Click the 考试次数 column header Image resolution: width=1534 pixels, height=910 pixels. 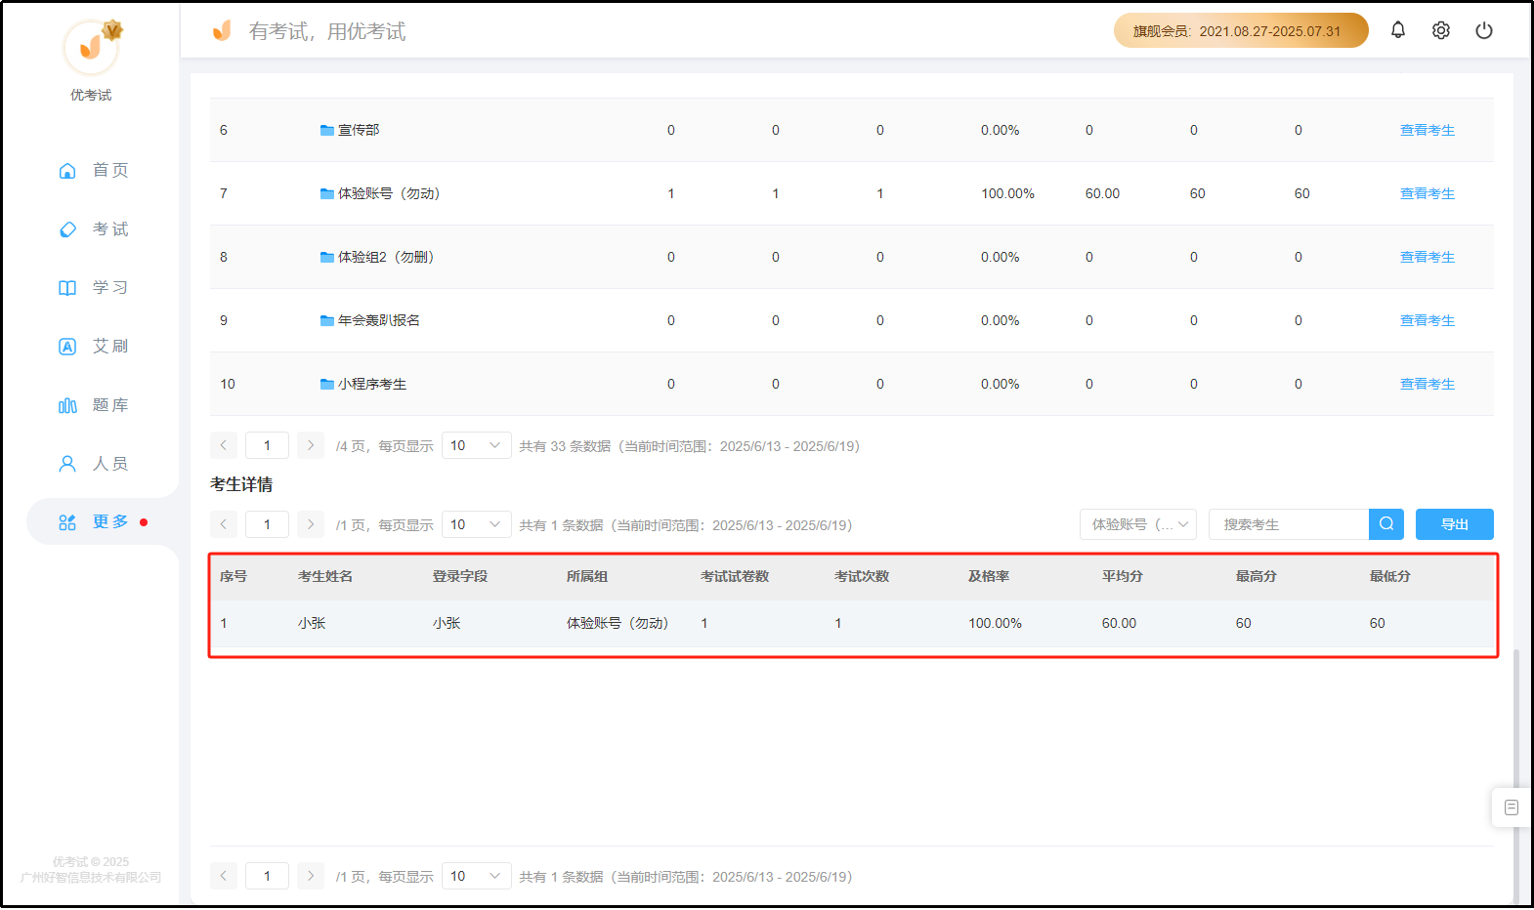pos(862,576)
